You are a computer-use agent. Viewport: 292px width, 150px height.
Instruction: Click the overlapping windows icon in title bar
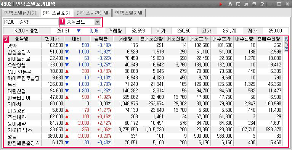[253, 4]
